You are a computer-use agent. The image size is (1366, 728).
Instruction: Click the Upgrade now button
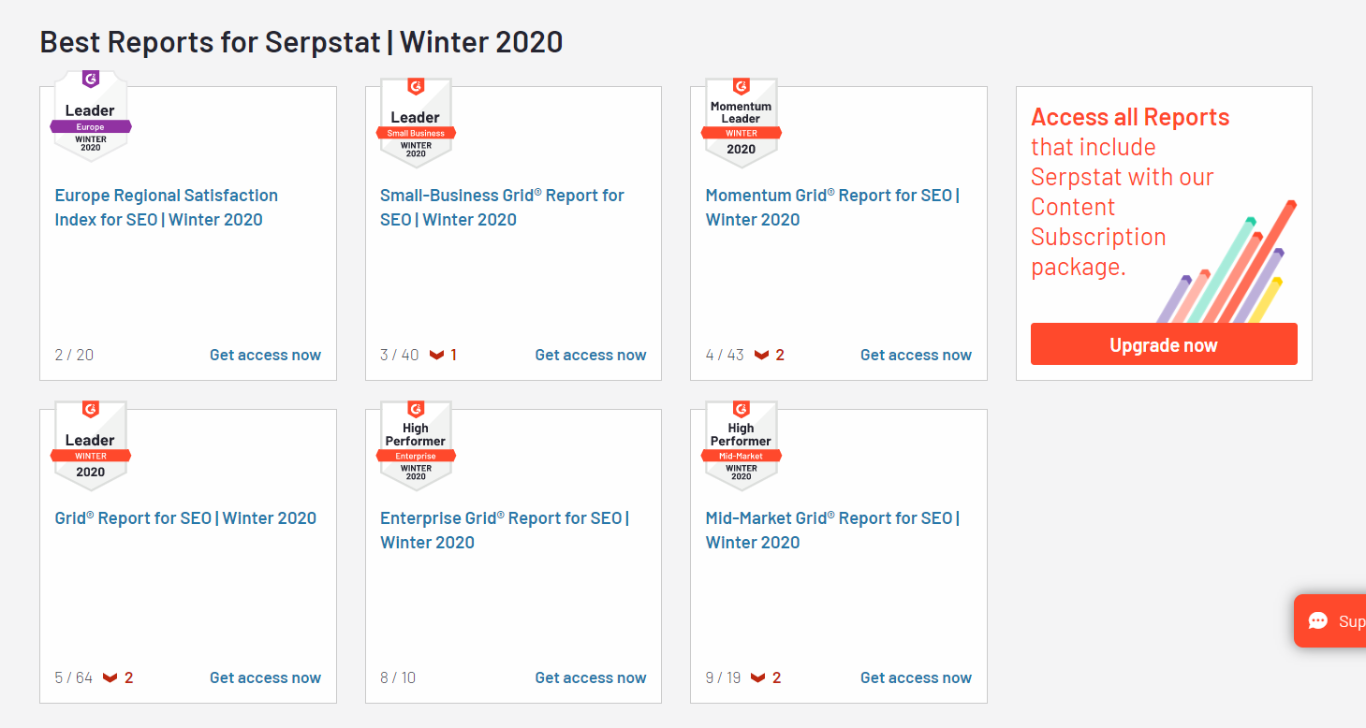click(x=1164, y=344)
